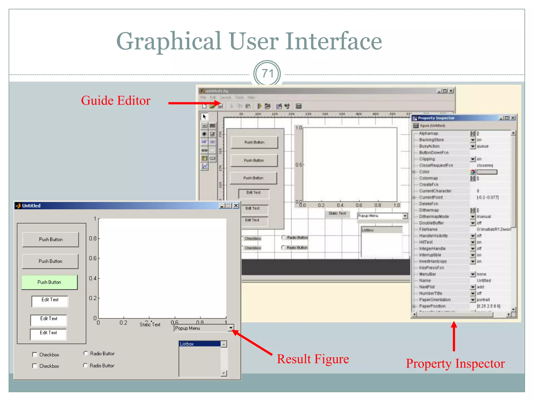The width and height of the screenshot is (534, 401).
Task: Click the New file icon in the Guide Editor toolbar
Action: click(x=204, y=106)
